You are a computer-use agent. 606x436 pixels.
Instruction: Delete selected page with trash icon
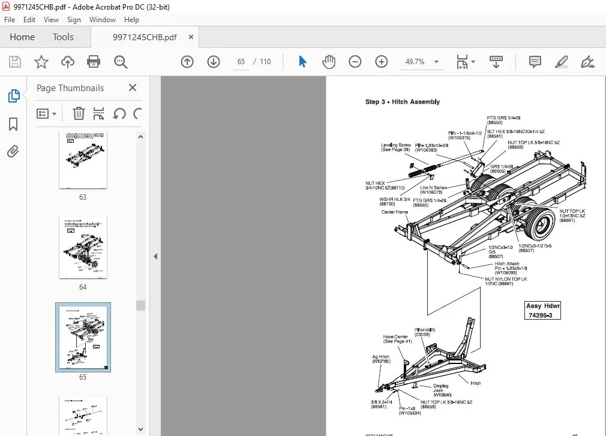[x=79, y=113]
